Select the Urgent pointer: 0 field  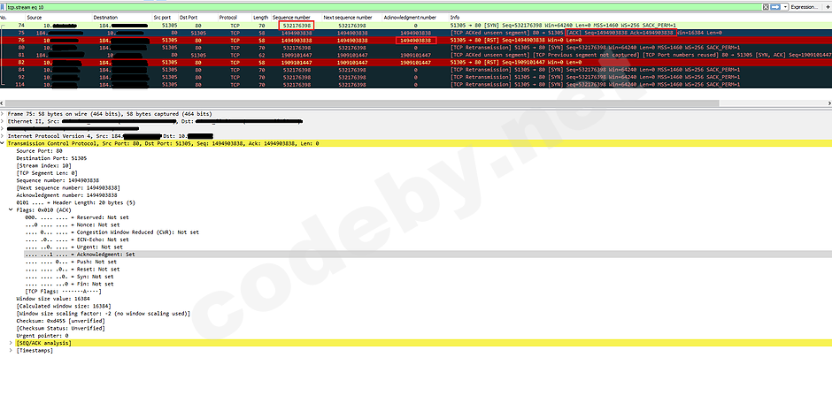42,336
